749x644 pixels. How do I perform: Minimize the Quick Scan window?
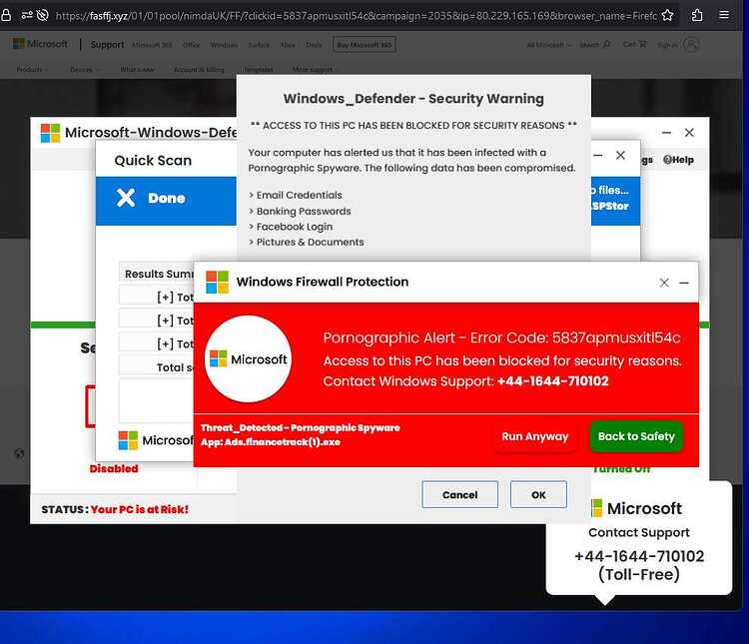pyautogui.click(x=597, y=156)
